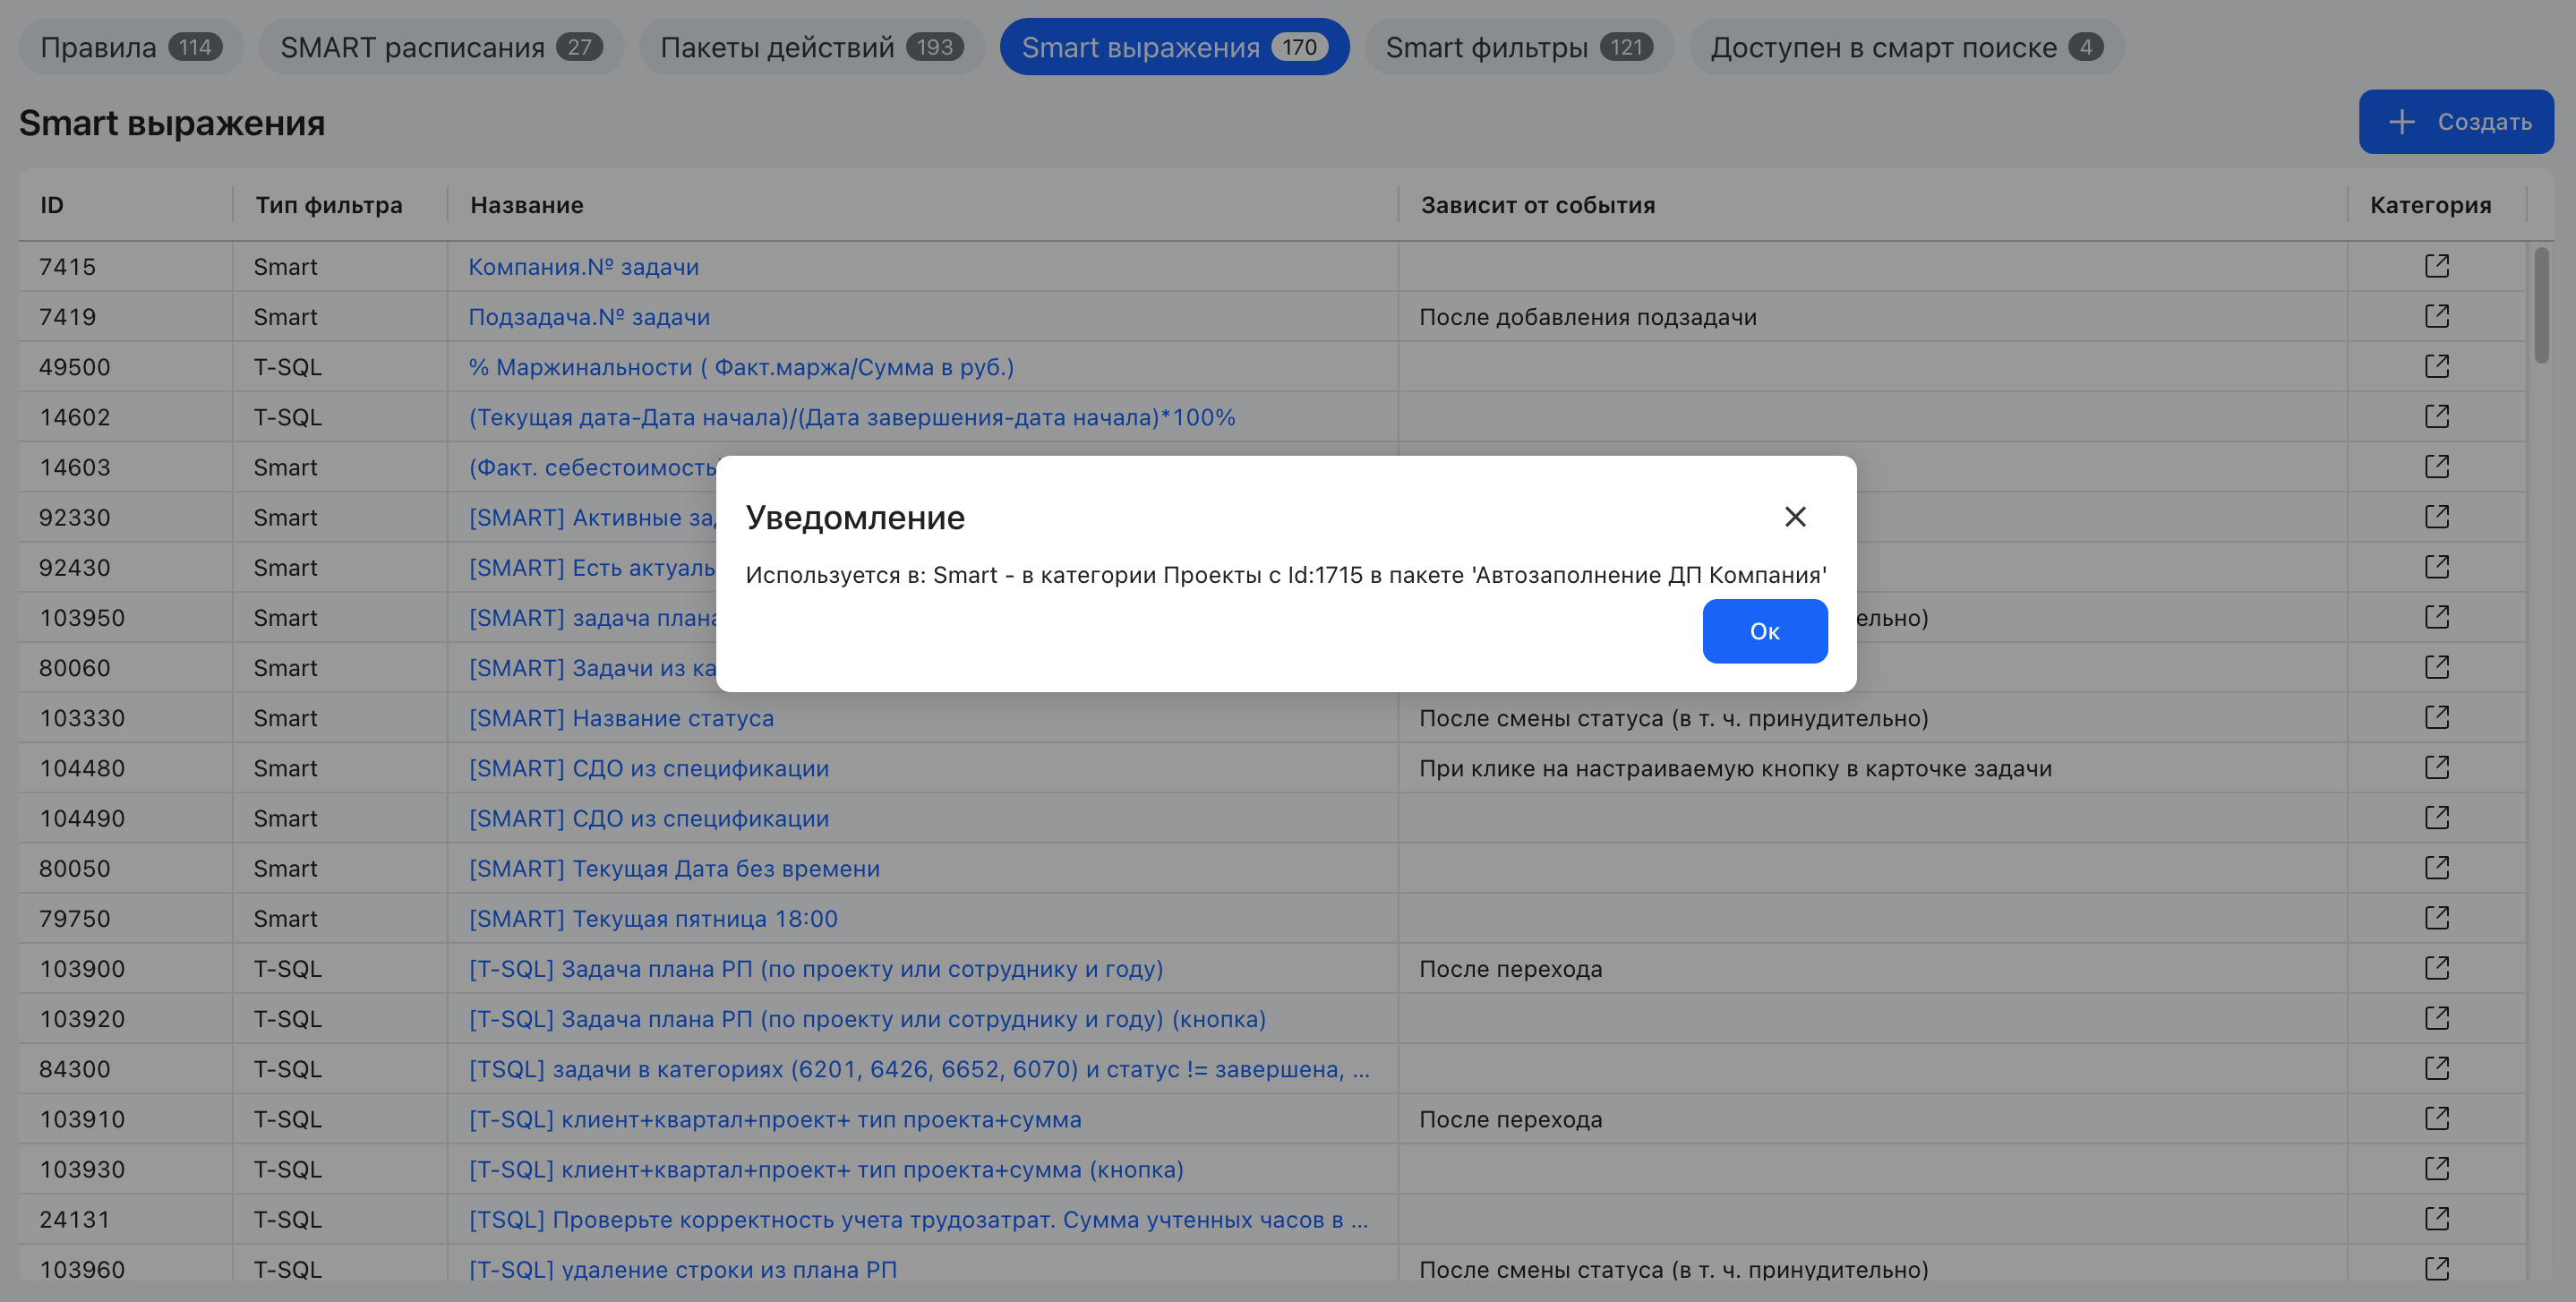The height and width of the screenshot is (1302, 2576).
Task: Open category link icon for row 14602
Action: [x=2437, y=416]
